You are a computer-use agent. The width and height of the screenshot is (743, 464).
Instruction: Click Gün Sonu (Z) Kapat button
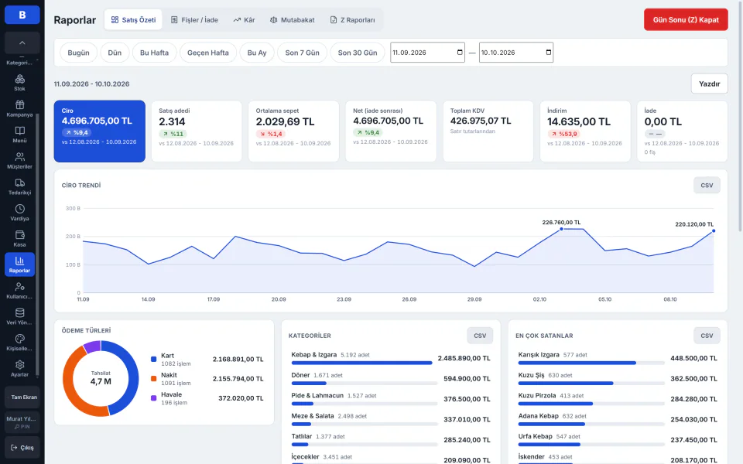pos(686,20)
